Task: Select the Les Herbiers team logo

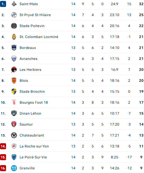Action: pyautogui.click(x=14, y=70)
